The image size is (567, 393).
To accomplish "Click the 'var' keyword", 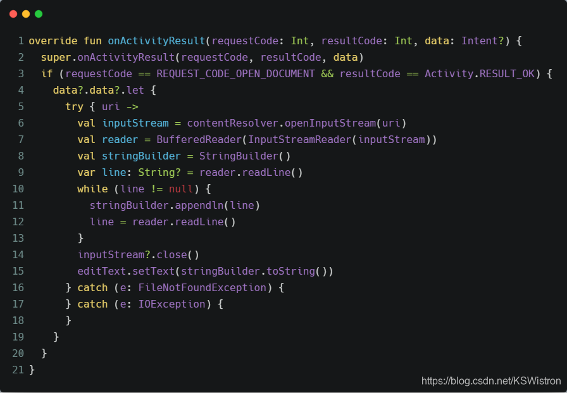I will click(x=87, y=173).
